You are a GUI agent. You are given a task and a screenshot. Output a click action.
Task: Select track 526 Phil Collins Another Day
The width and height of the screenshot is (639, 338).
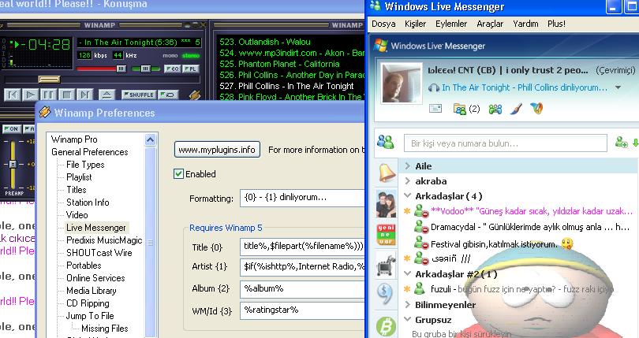point(291,75)
